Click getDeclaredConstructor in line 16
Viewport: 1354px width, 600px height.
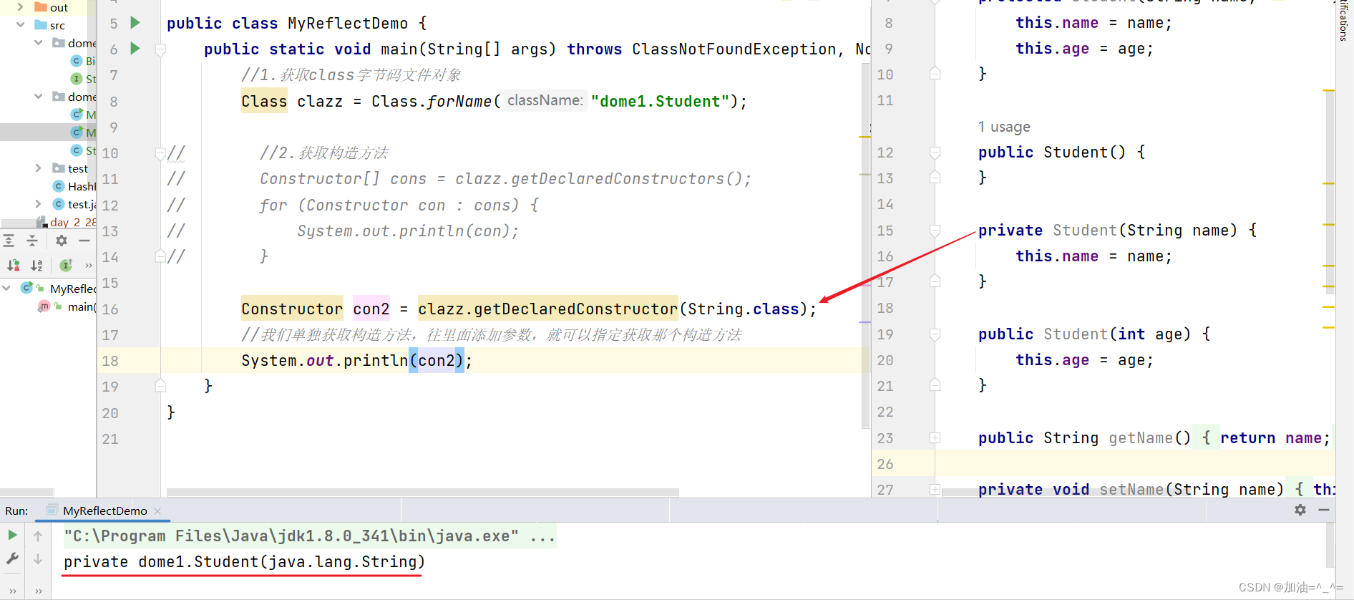pyautogui.click(x=575, y=309)
